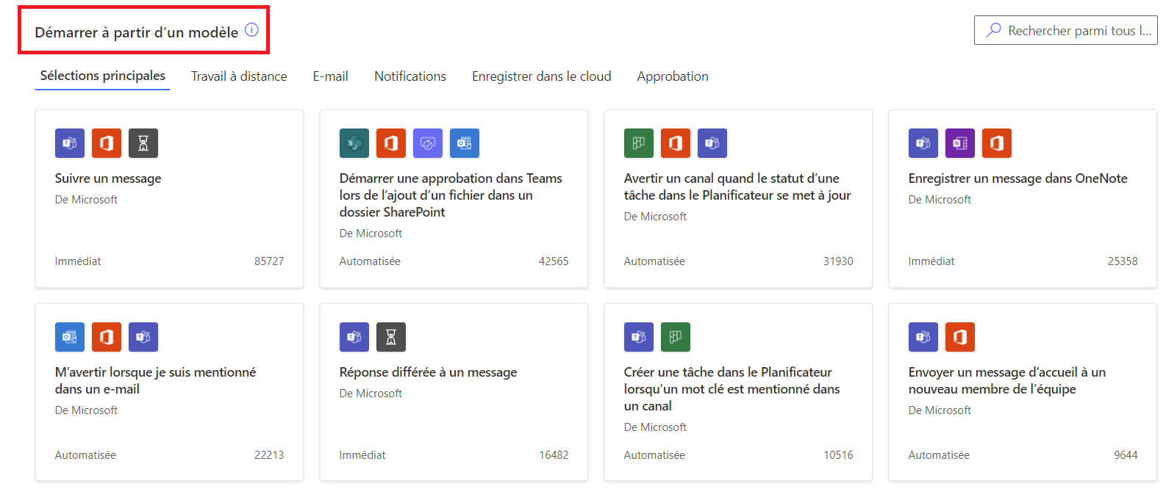Open the Suivre un message template
Screen dimensions: 1166x489
pos(108,178)
